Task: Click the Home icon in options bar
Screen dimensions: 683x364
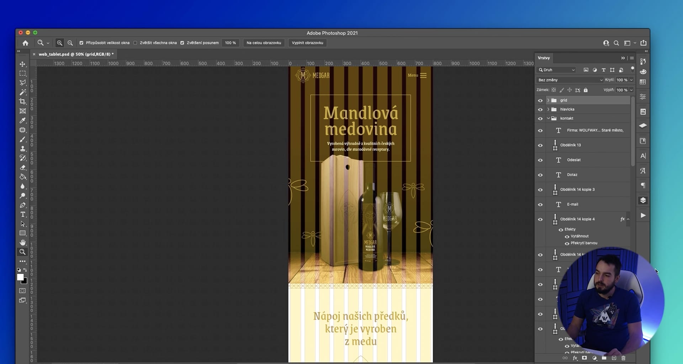Action: coord(25,43)
